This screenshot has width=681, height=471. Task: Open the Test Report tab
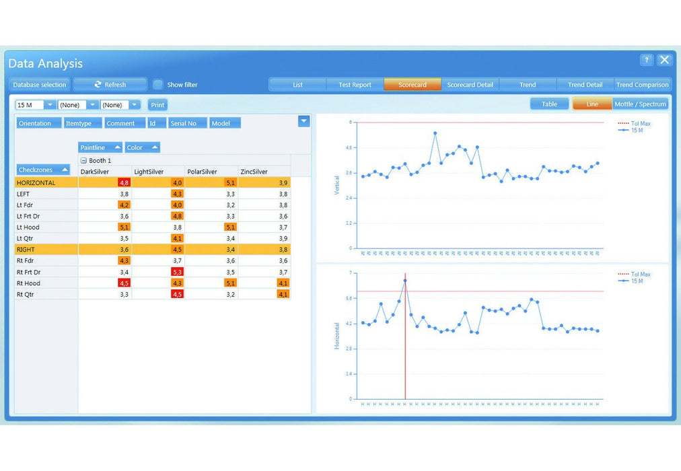[x=355, y=85]
